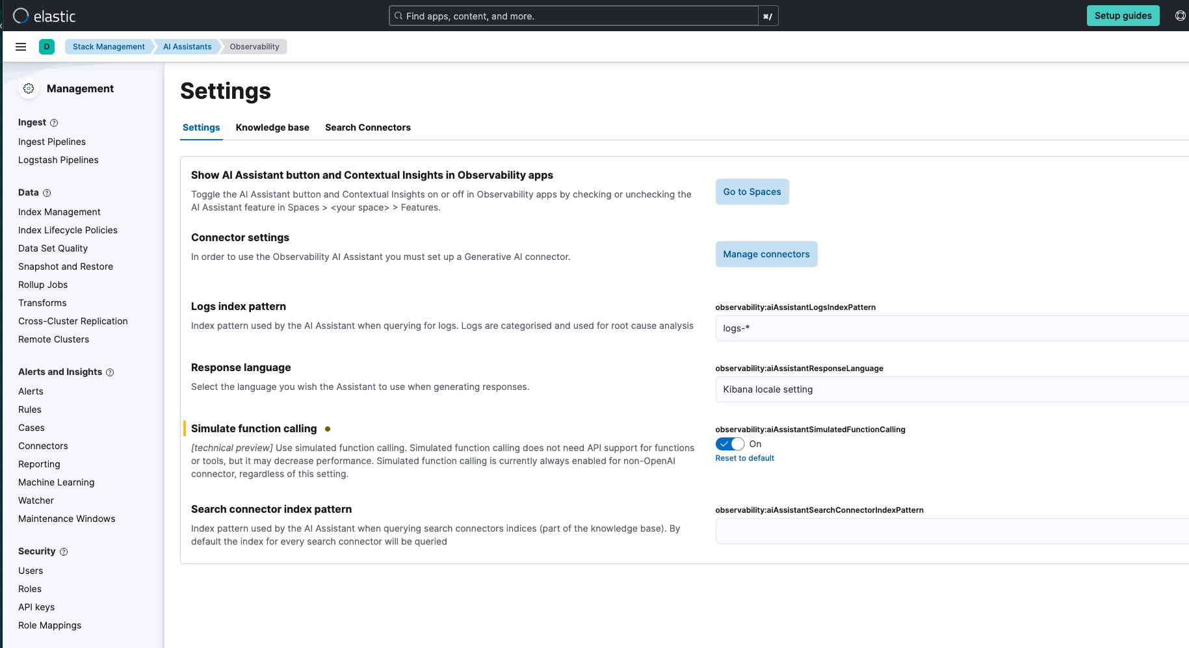Click the Elastic logo in header
The image size is (1189, 648).
coord(44,16)
